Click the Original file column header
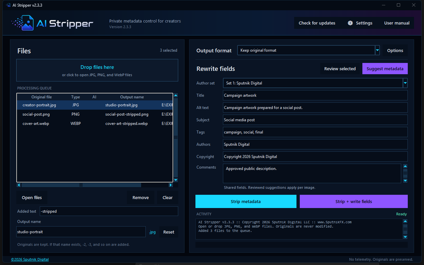Viewport: 424px width, 265px height. click(x=42, y=97)
